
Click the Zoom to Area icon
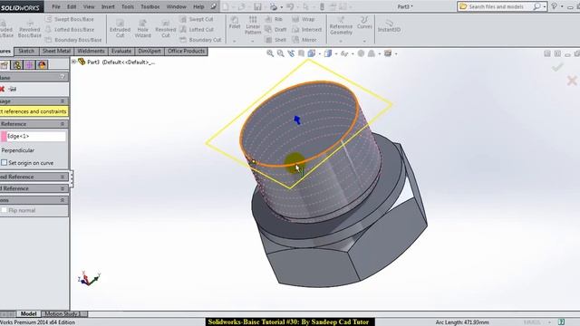(281, 53)
